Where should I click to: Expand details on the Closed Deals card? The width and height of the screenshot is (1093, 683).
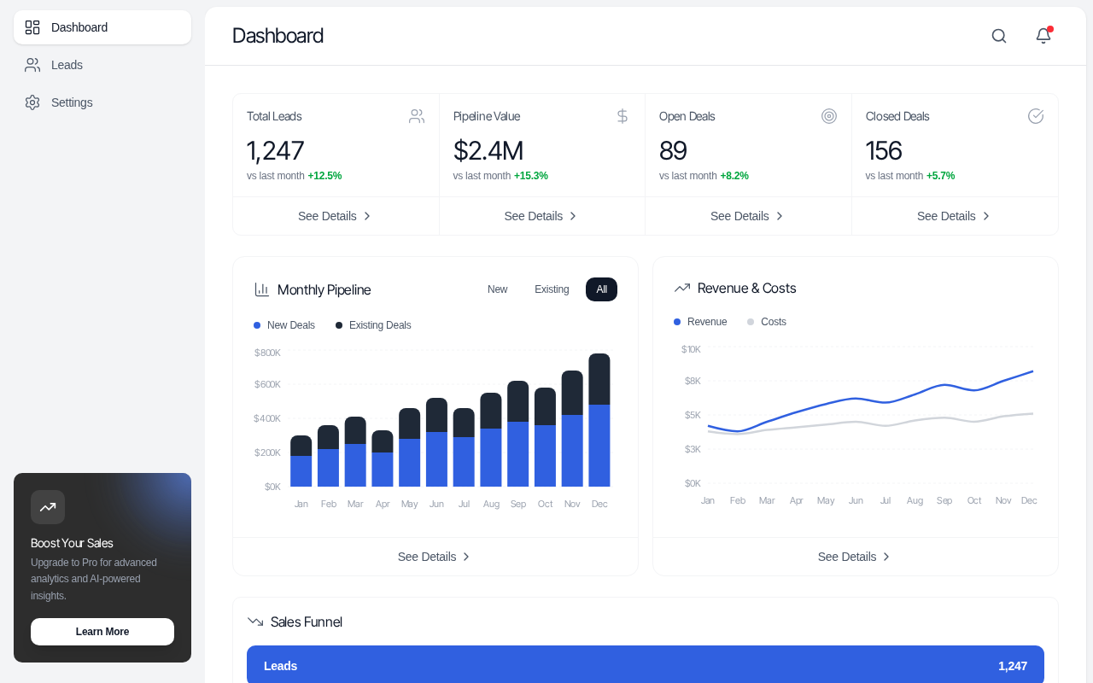[x=954, y=216]
